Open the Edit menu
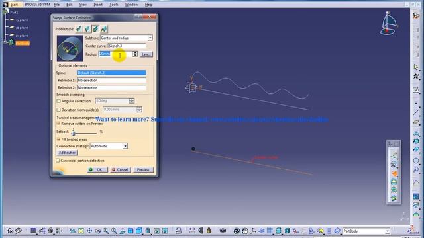Viewport: 424px width, 238px height. tap(70, 5)
